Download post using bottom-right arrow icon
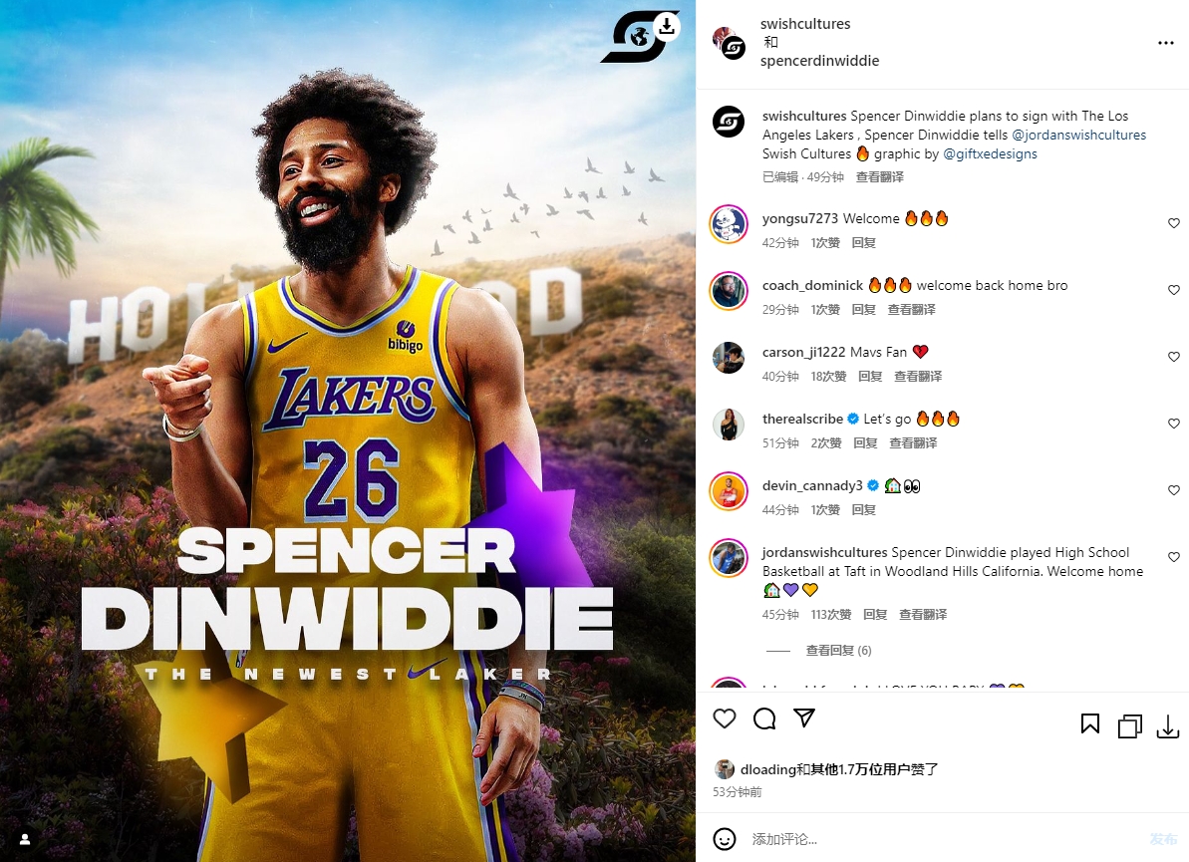This screenshot has width=1189, height=862. click(1168, 726)
